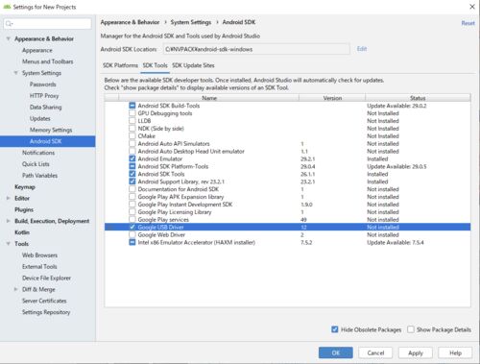Open Settings Repository page
This screenshot has height=364, width=480.
click(46, 312)
